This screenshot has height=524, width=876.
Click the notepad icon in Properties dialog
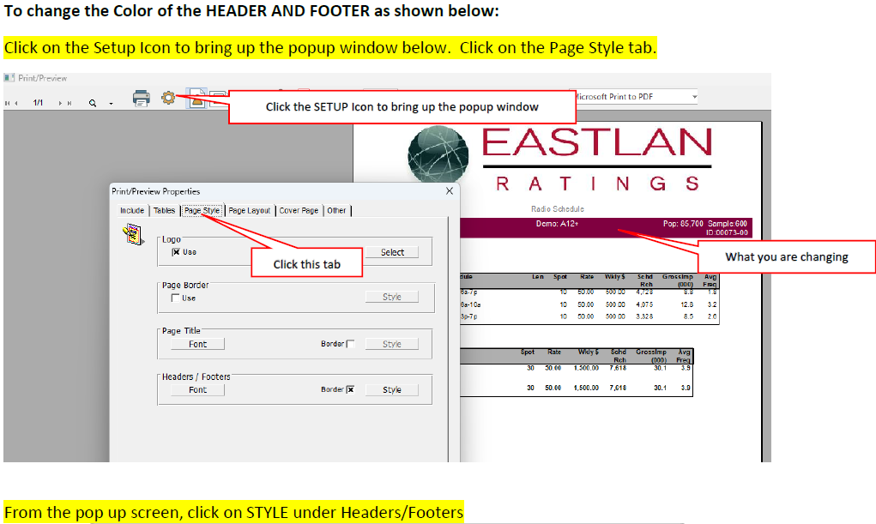click(x=133, y=234)
